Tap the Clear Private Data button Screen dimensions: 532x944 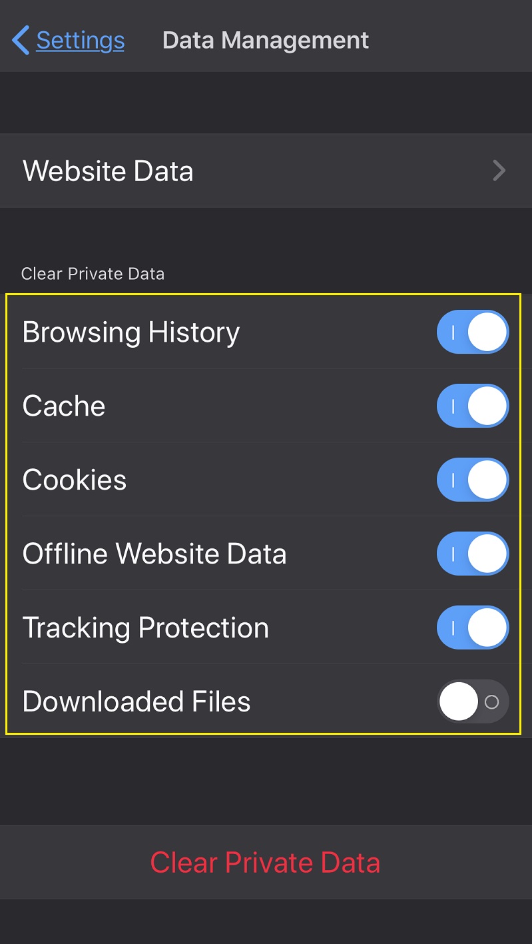pyautogui.click(x=266, y=861)
